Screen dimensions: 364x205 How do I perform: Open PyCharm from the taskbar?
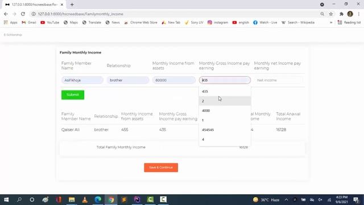137,200
